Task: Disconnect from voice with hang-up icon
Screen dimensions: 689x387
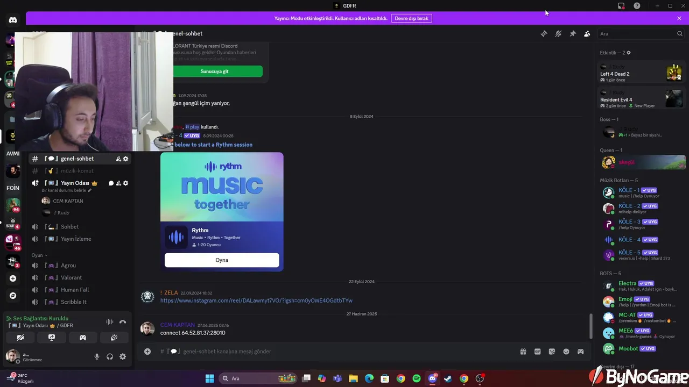Action: click(123, 322)
